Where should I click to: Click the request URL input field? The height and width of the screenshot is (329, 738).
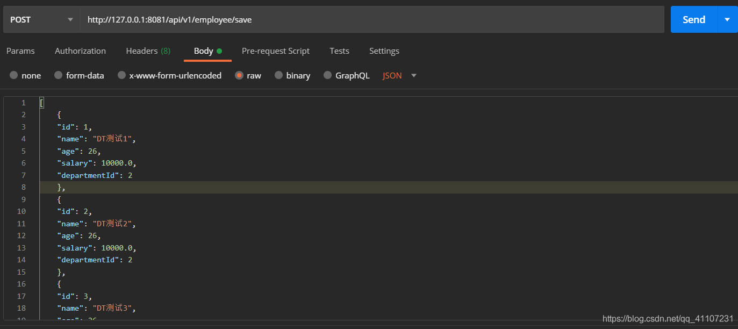pos(371,20)
